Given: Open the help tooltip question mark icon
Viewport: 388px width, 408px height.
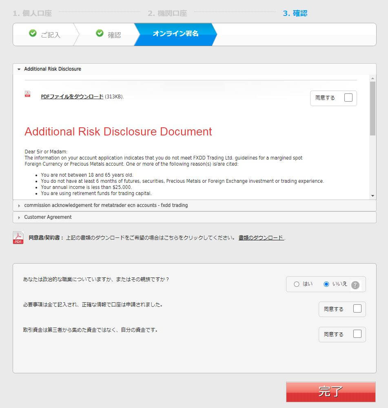Looking at the screenshot, I should click(x=355, y=284).
